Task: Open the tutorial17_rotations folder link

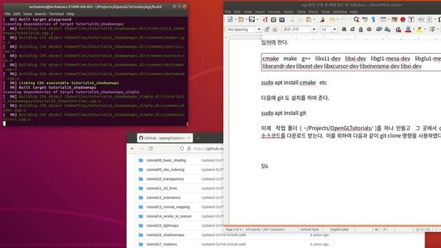Action: (x=162, y=244)
